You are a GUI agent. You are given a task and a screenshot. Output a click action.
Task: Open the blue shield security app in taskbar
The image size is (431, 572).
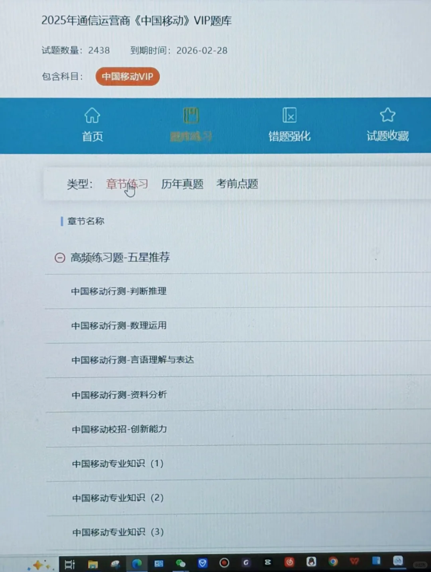202,563
